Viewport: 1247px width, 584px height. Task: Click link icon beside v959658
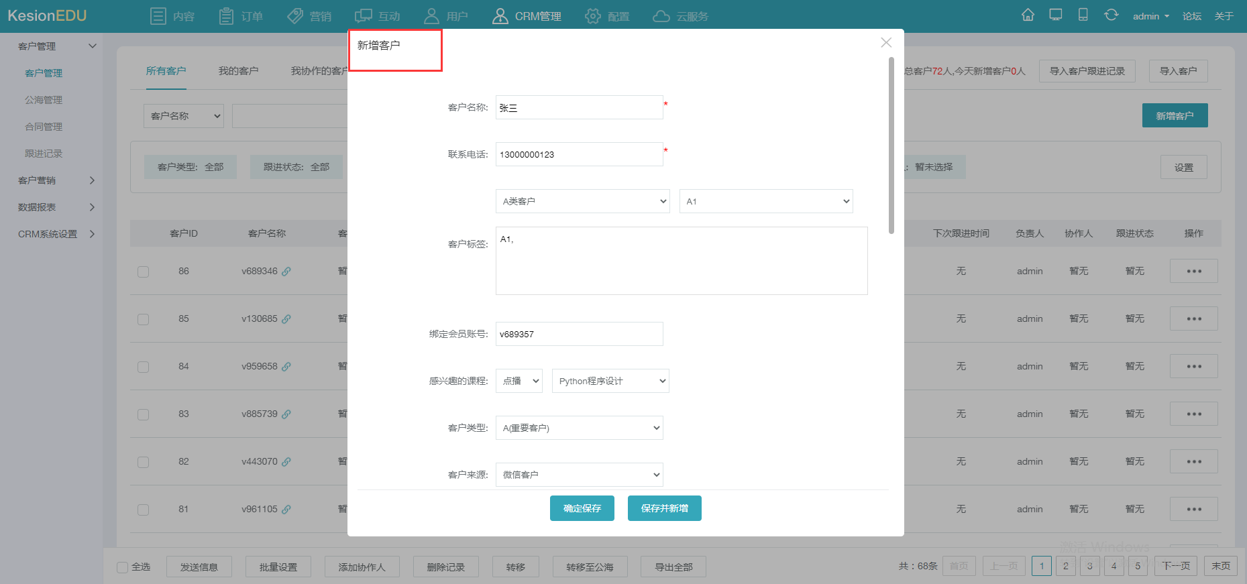[286, 367]
